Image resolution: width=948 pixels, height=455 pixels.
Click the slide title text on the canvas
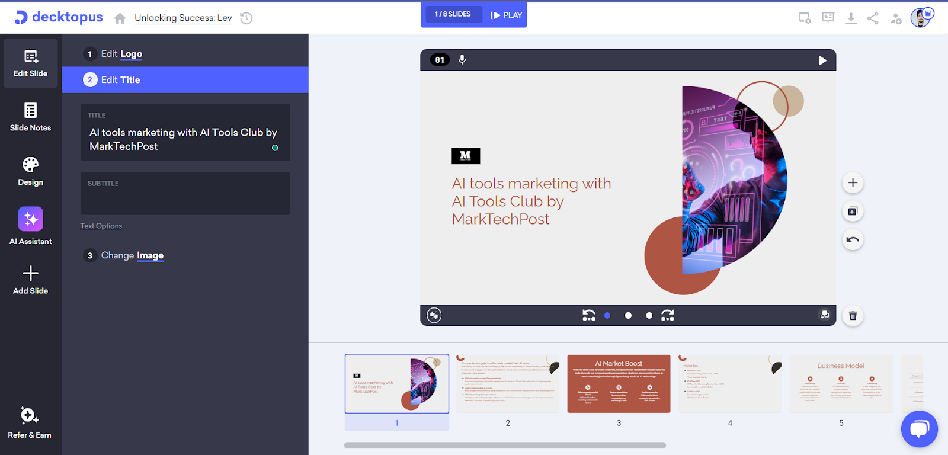click(x=531, y=201)
